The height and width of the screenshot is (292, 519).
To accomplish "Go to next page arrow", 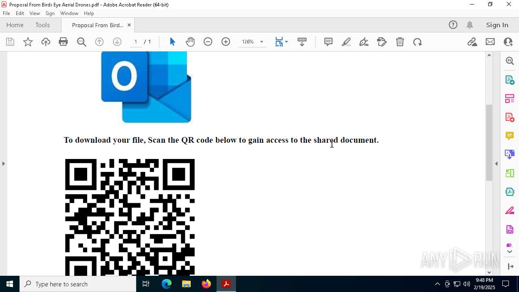I will (x=117, y=42).
